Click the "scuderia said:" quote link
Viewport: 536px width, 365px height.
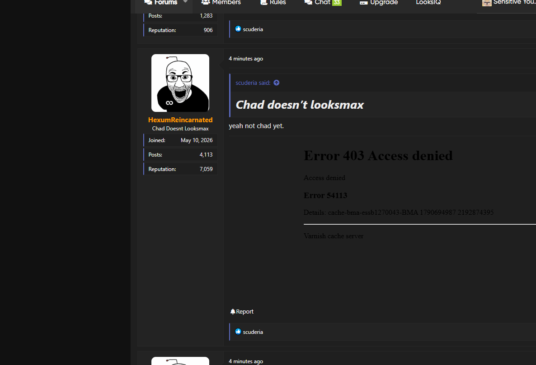coord(253,83)
